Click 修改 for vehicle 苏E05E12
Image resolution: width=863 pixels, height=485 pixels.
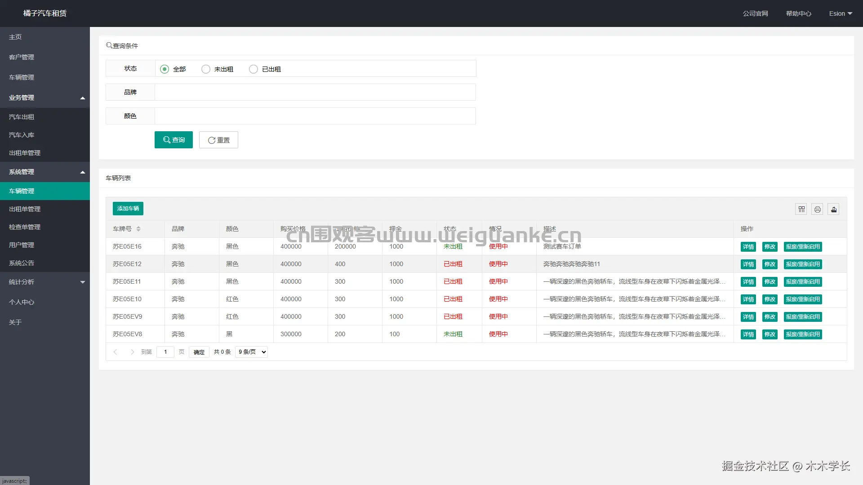click(770, 264)
